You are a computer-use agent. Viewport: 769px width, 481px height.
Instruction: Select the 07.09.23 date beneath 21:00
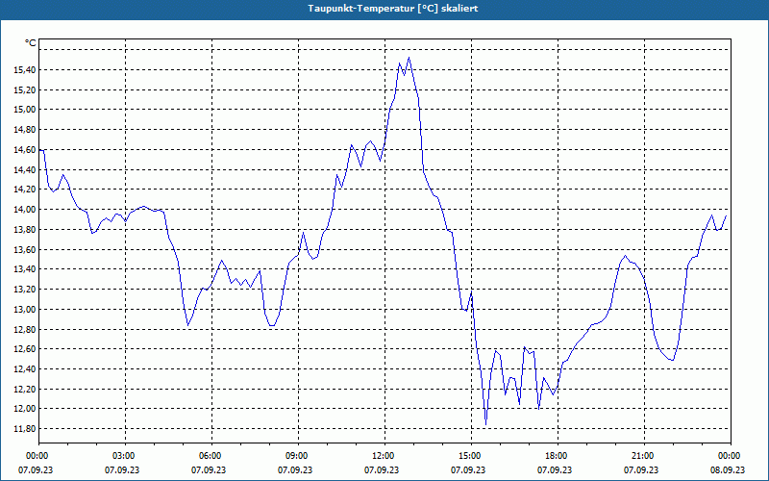tap(641, 469)
